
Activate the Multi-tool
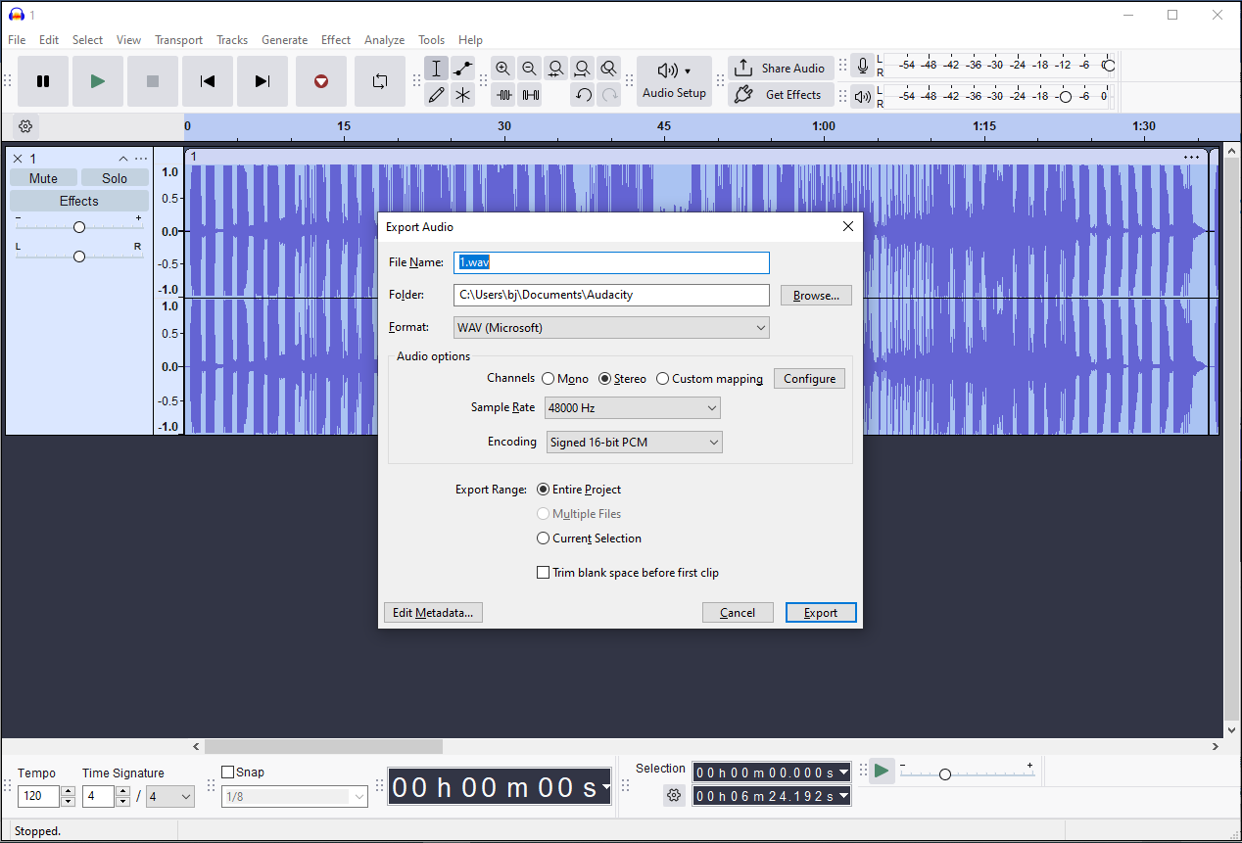click(462, 95)
